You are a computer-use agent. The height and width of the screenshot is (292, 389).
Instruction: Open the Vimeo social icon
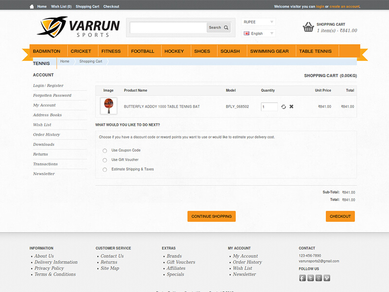327,278
